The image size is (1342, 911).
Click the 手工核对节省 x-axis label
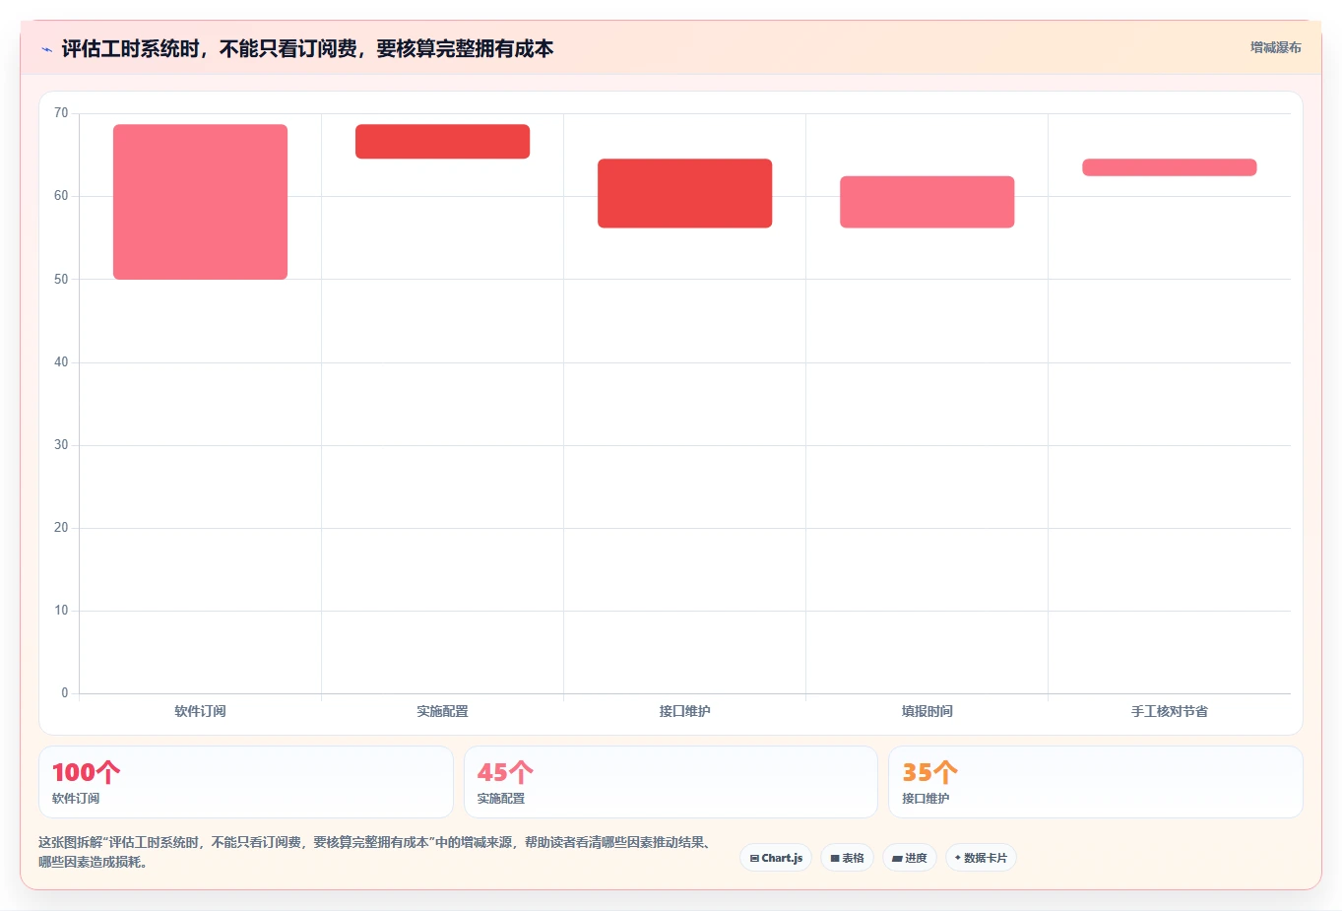[1169, 711]
